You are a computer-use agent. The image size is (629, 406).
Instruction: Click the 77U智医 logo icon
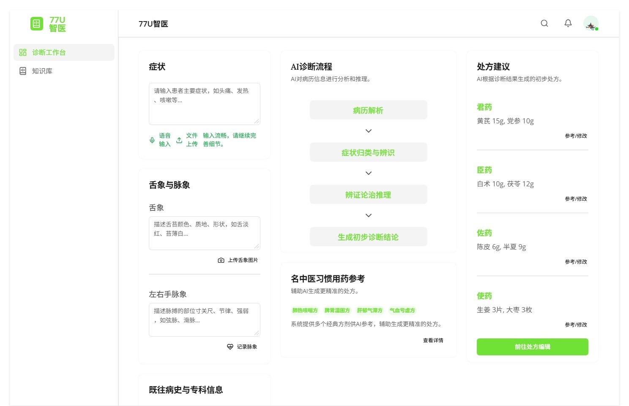click(37, 24)
